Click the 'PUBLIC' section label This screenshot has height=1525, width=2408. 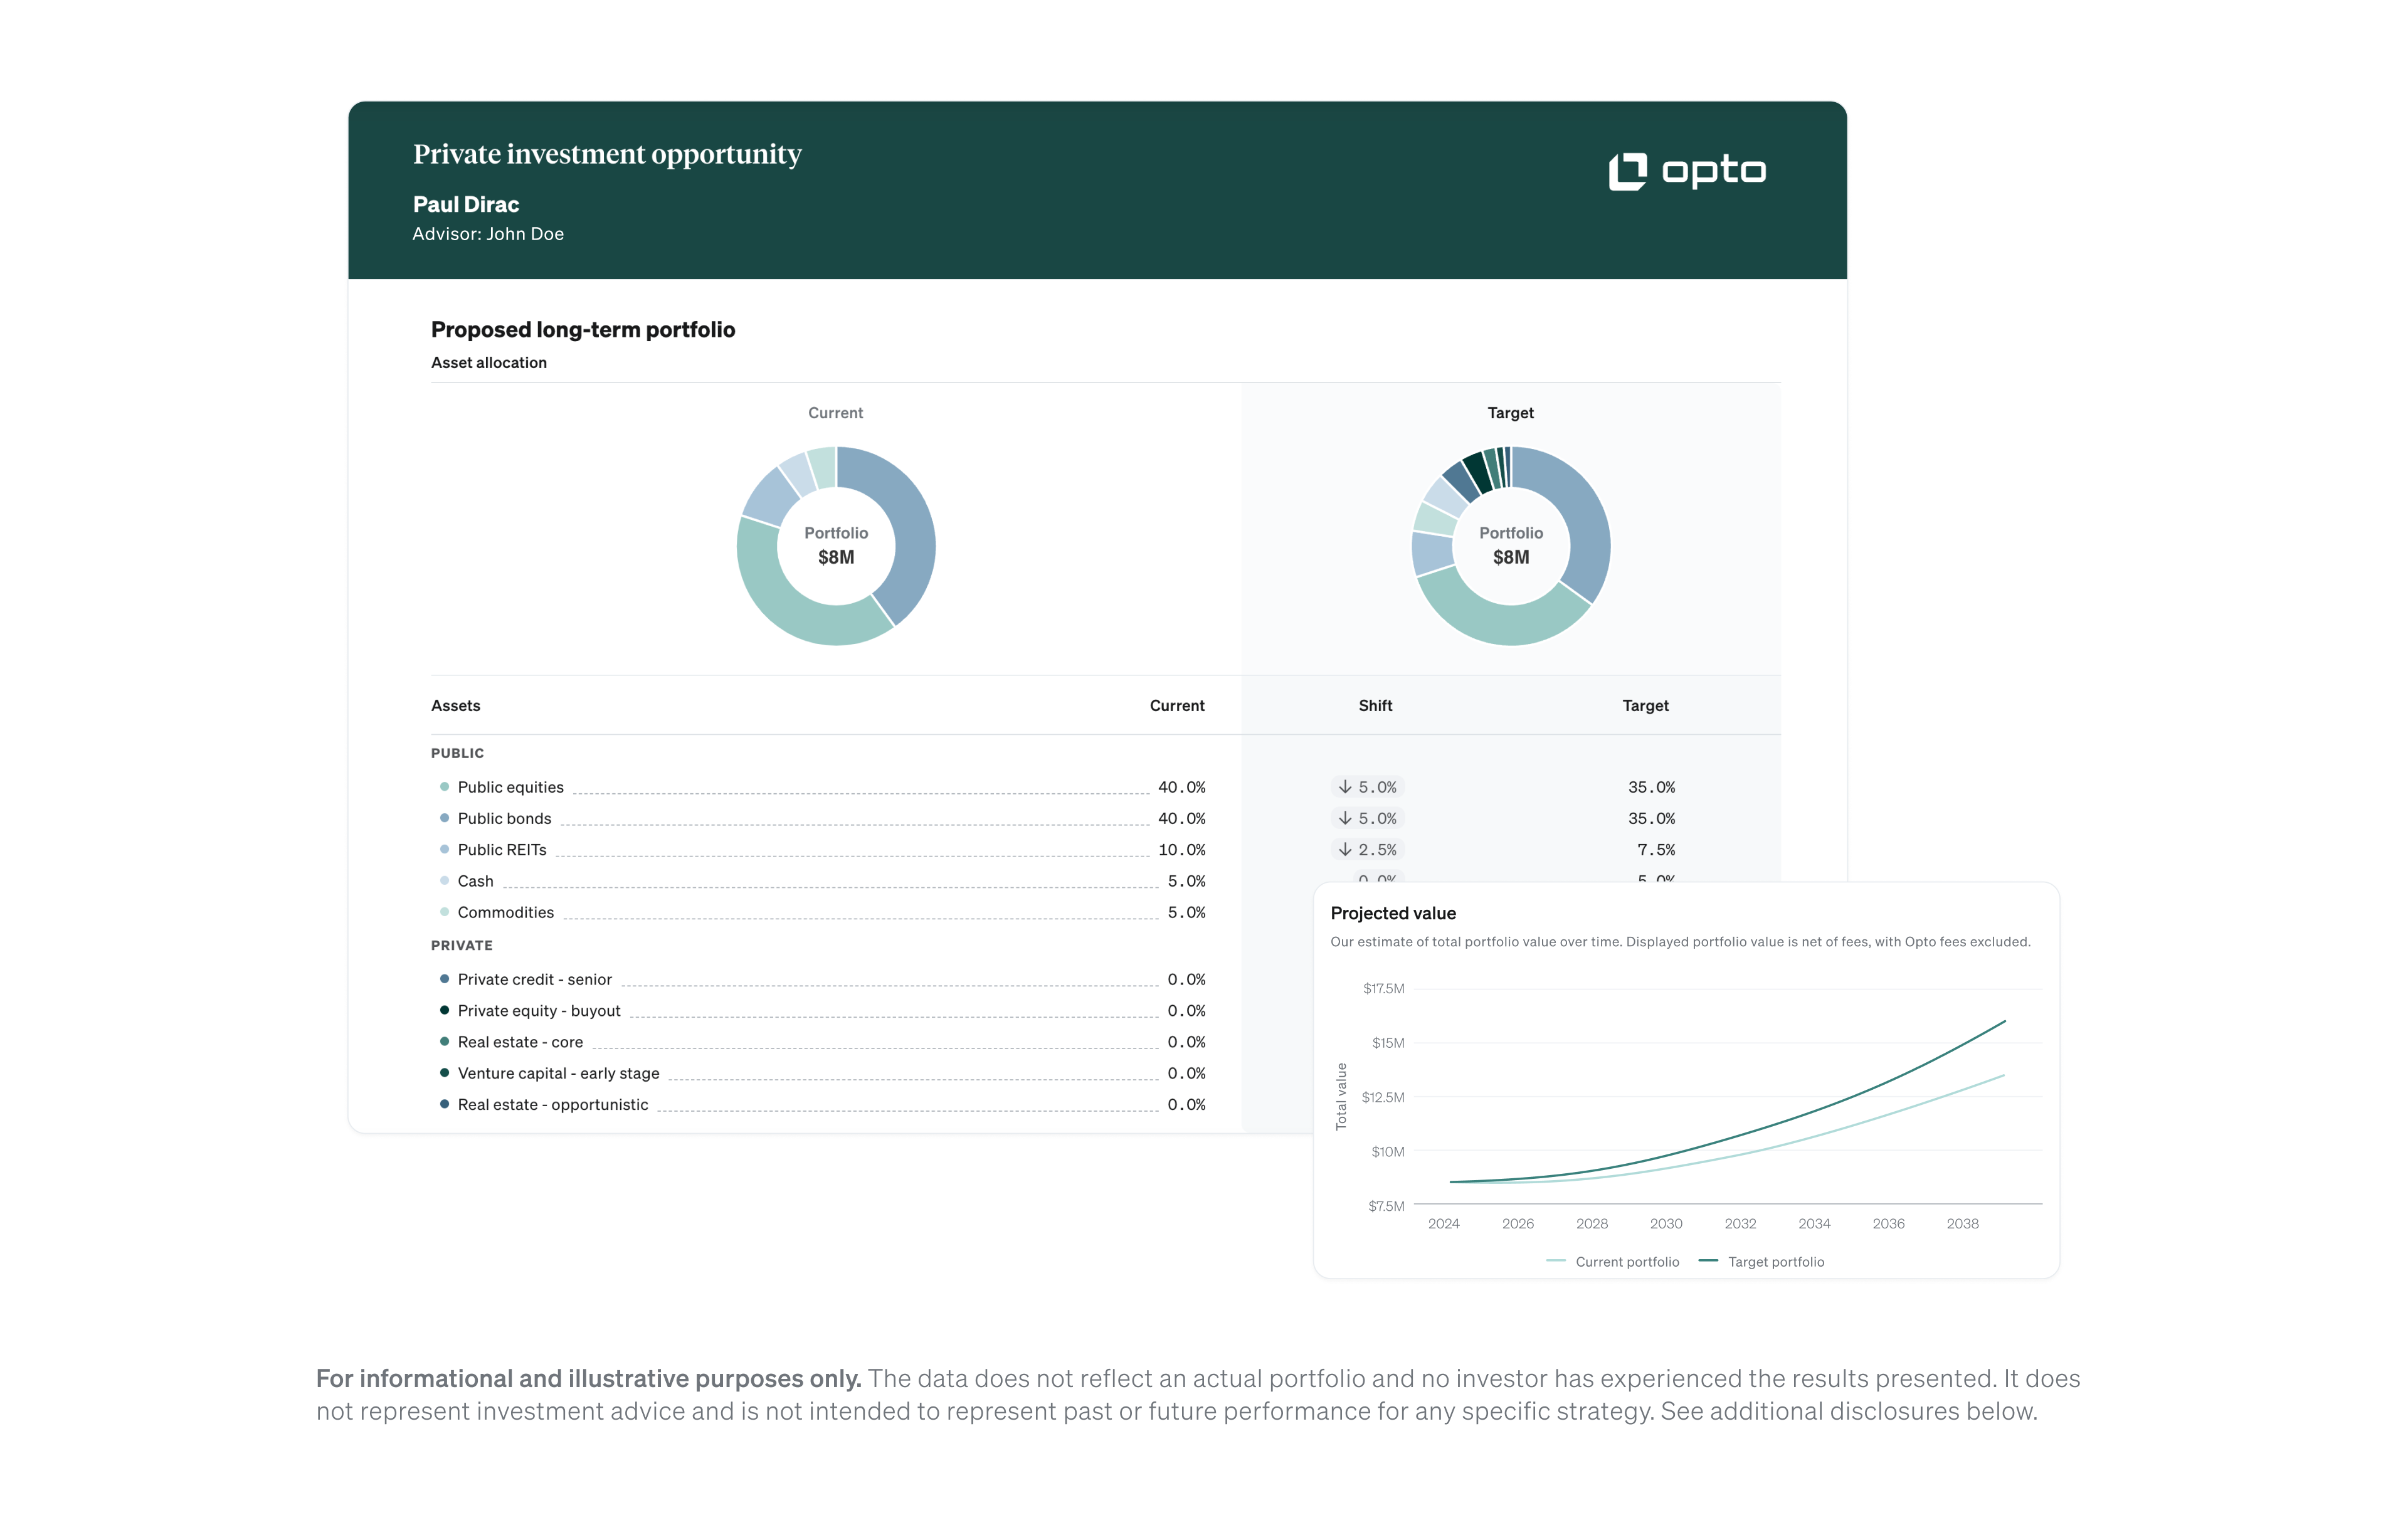point(458,753)
